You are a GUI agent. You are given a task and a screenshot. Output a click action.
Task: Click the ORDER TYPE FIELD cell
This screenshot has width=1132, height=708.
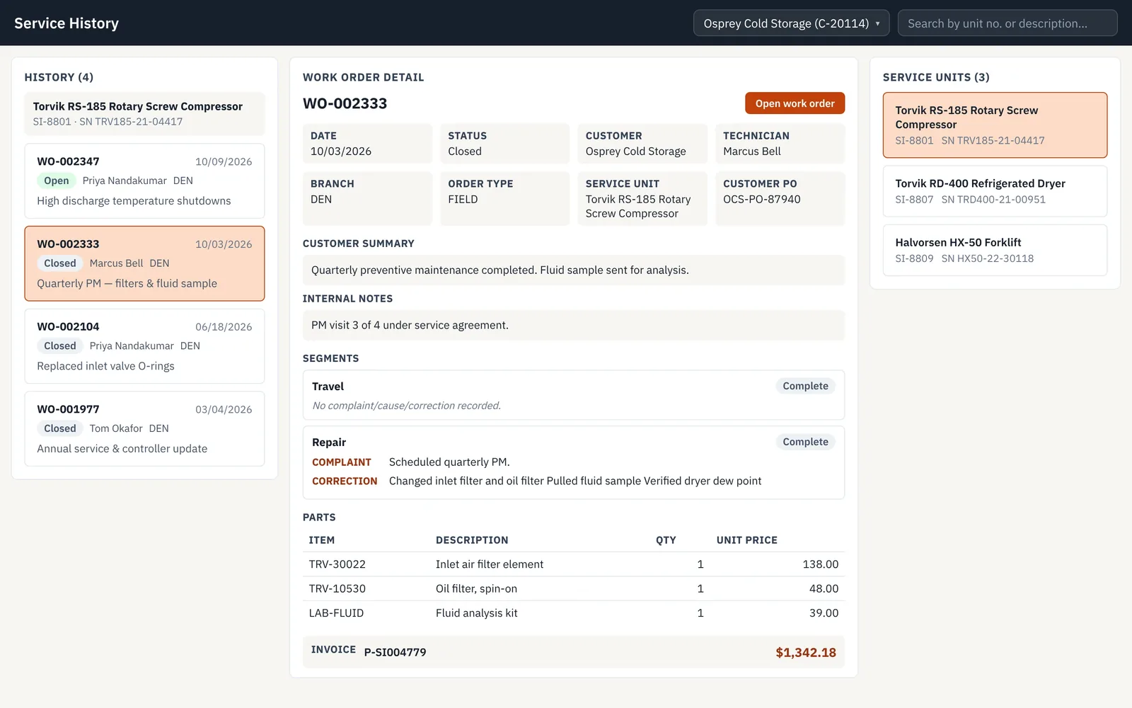[x=504, y=198]
